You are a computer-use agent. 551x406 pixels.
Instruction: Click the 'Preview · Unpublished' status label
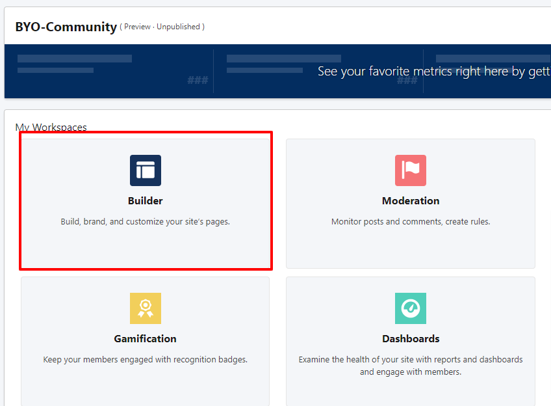tap(162, 27)
